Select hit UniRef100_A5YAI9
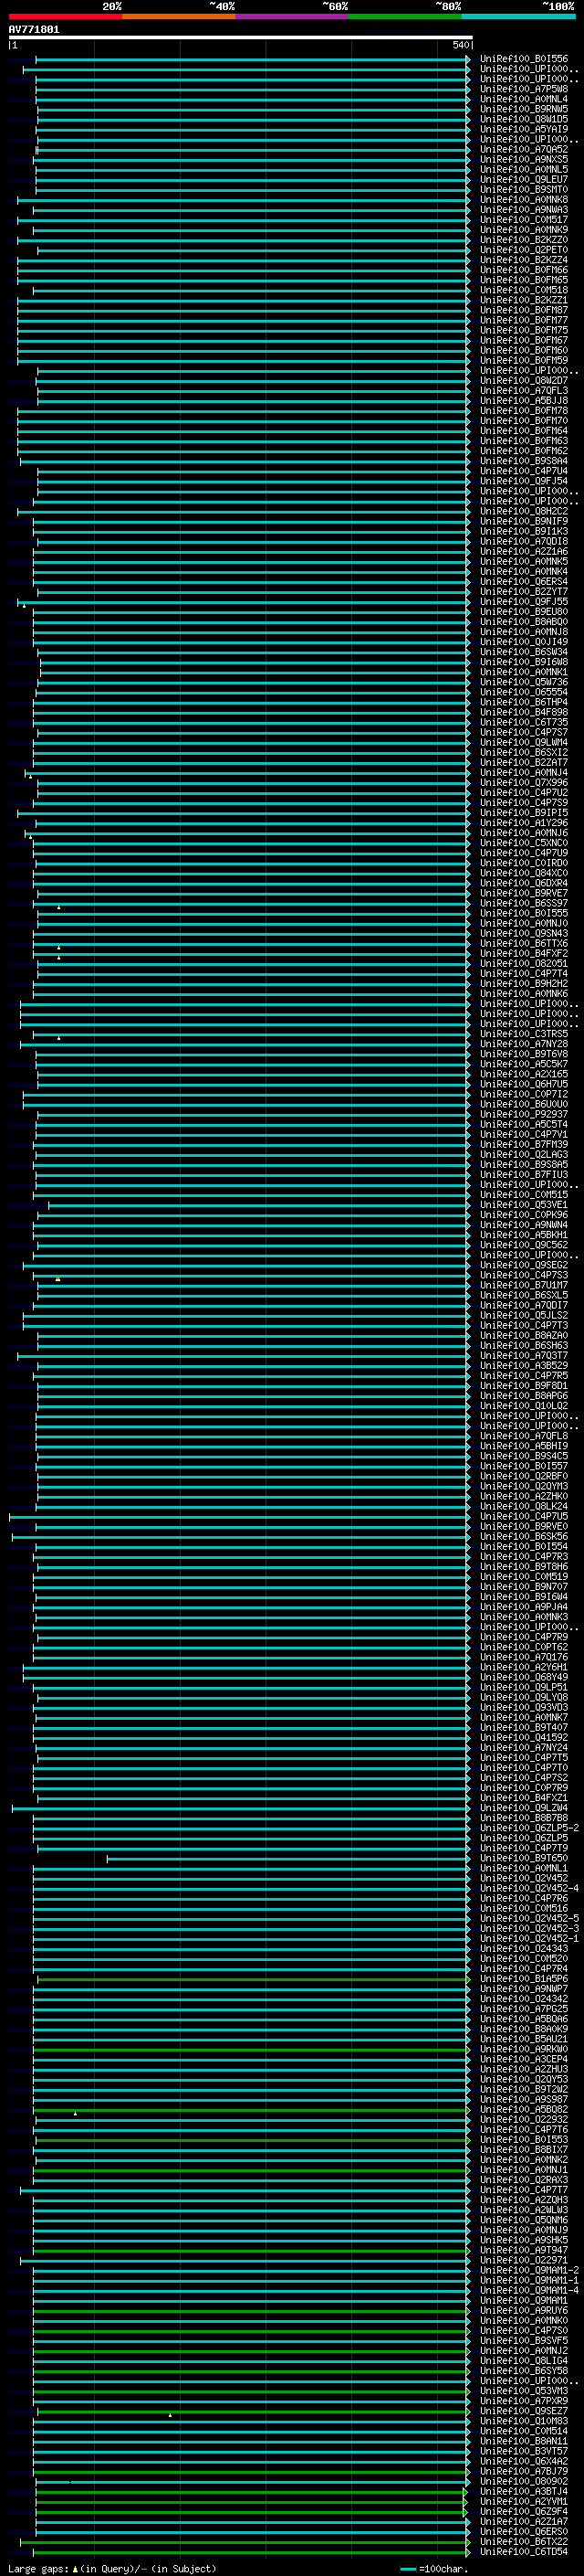Screen dimensions: 584x2576 click(x=523, y=129)
